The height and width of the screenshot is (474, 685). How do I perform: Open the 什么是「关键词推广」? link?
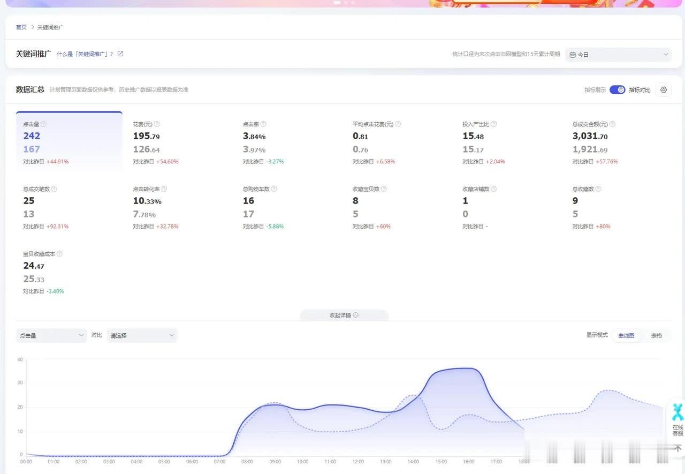tap(85, 54)
